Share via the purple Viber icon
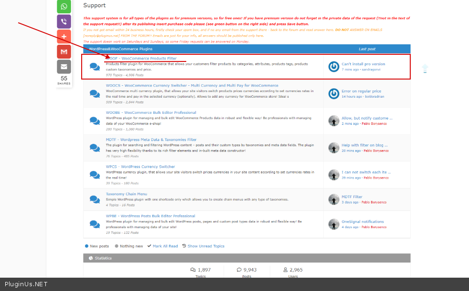The height and width of the screenshot is (291, 469). tap(64, 21)
